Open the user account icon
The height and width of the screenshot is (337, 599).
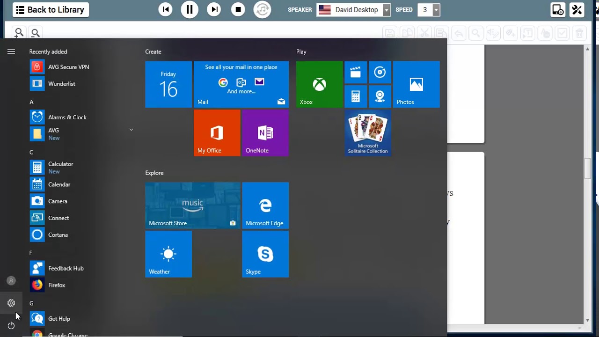pos(11,281)
